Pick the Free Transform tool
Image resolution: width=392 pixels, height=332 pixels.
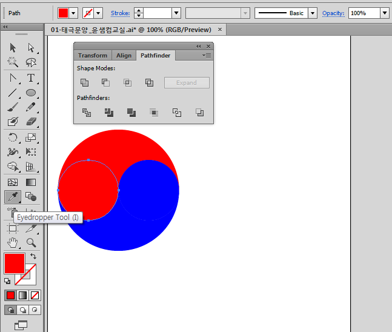[x=31, y=152]
